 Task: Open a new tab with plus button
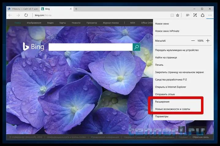tap(76, 9)
